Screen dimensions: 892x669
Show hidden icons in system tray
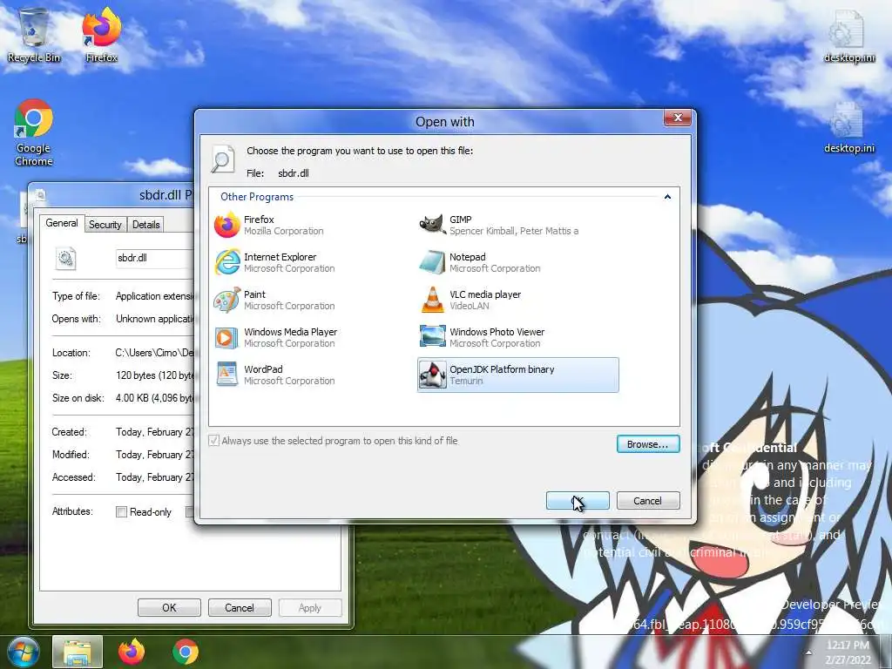[x=808, y=652]
